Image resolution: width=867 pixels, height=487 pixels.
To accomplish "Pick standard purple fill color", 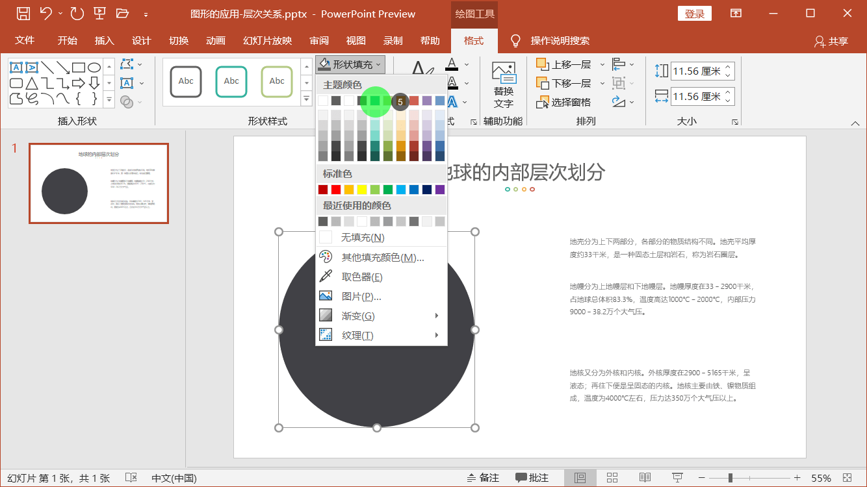I will tap(440, 190).
